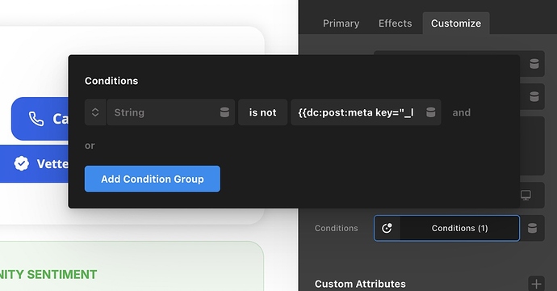557x291 pixels.
Task: Open dynamic content icon in String field
Action: [224, 112]
